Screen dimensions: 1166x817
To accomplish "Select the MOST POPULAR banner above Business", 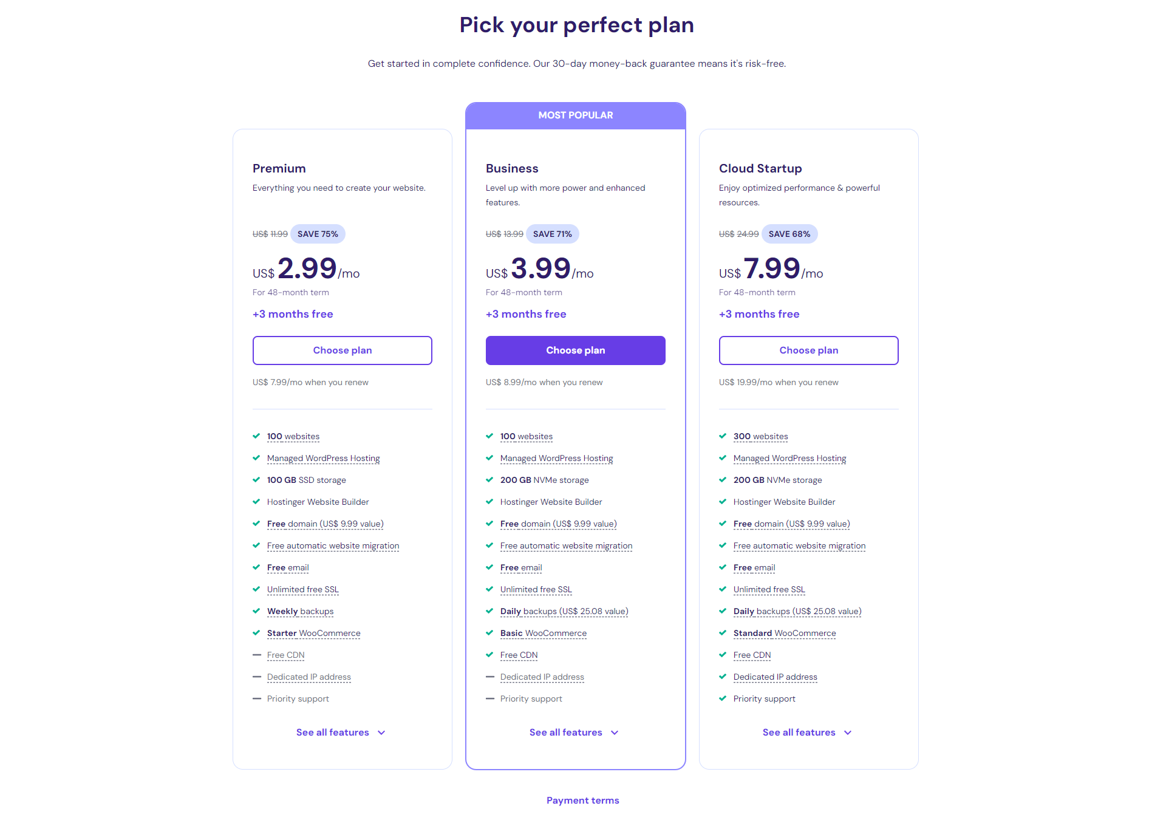I will pyautogui.click(x=576, y=115).
